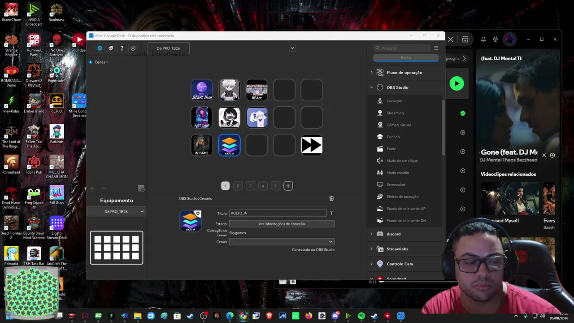Screen dimensions: 574x323
Task: Open the title text style T icon
Action: (x=331, y=214)
